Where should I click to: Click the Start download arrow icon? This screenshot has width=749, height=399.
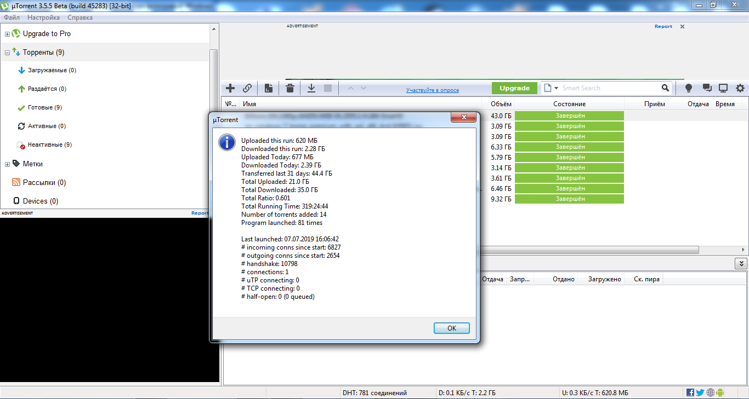pos(311,88)
